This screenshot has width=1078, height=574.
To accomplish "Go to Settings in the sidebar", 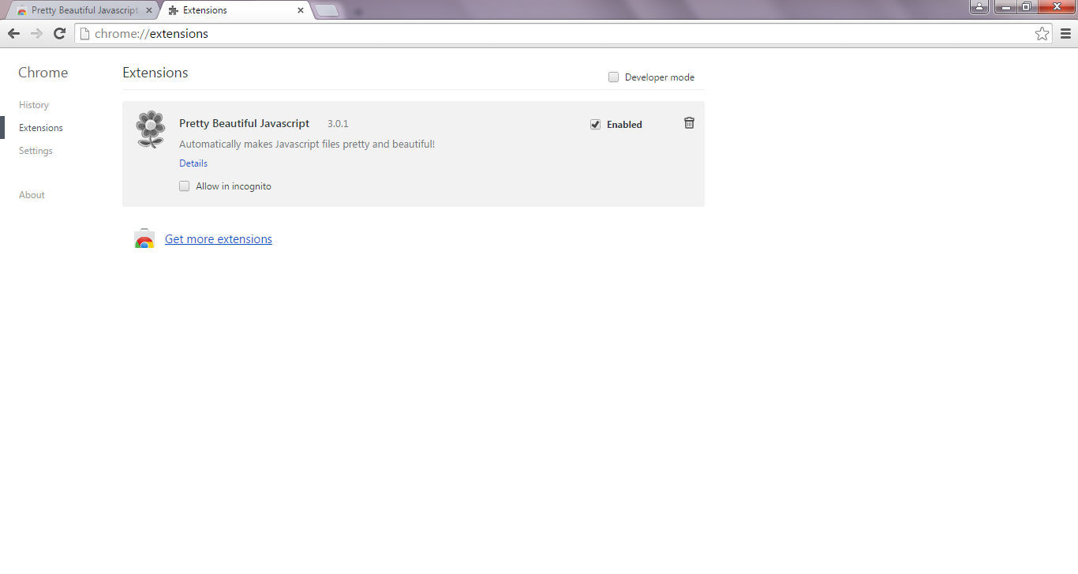I will coord(36,151).
